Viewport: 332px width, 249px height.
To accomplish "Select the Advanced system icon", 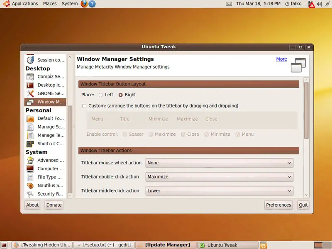I will tap(30, 160).
